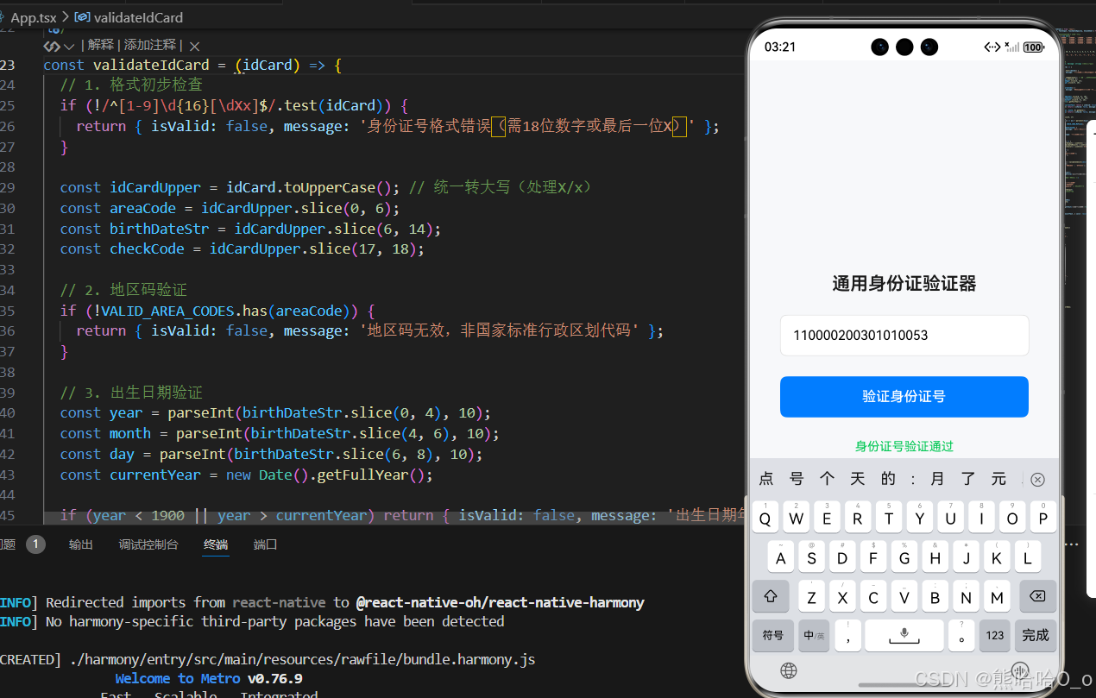This screenshot has width=1096, height=698.
Task: Tap the A key
Action: coord(781,557)
